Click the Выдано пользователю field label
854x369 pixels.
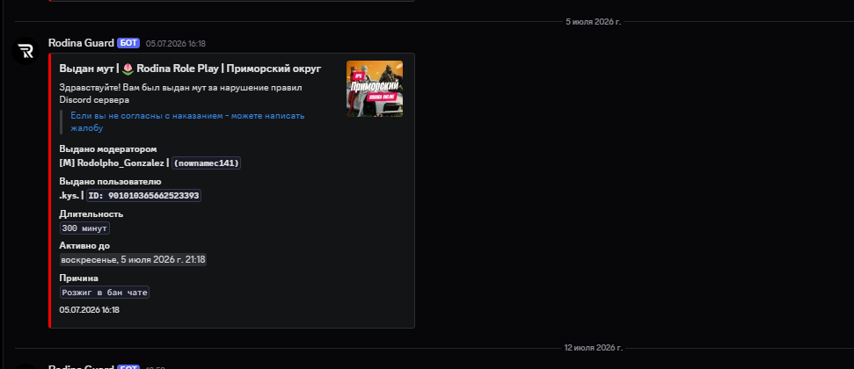pyautogui.click(x=110, y=181)
